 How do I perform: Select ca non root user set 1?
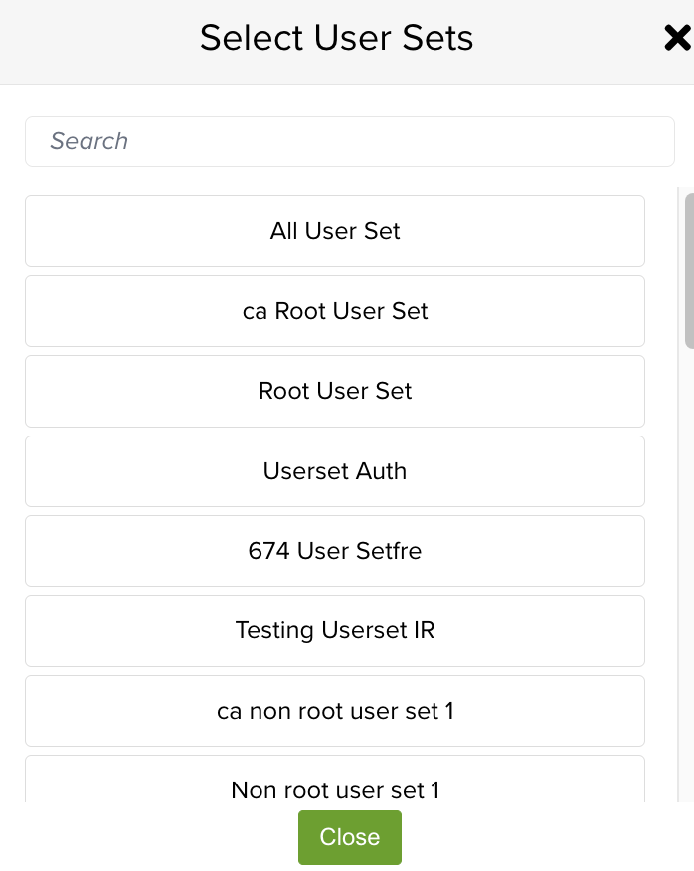pos(335,710)
